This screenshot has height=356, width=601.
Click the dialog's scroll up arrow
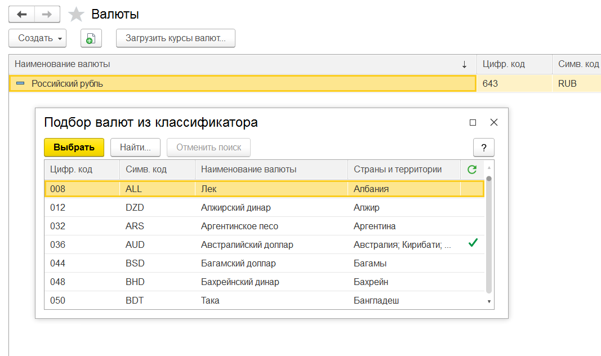(489, 168)
